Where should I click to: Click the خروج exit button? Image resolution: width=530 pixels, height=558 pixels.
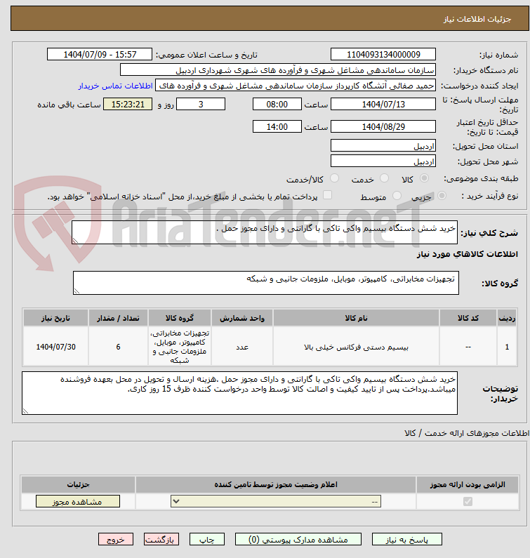click(x=116, y=539)
